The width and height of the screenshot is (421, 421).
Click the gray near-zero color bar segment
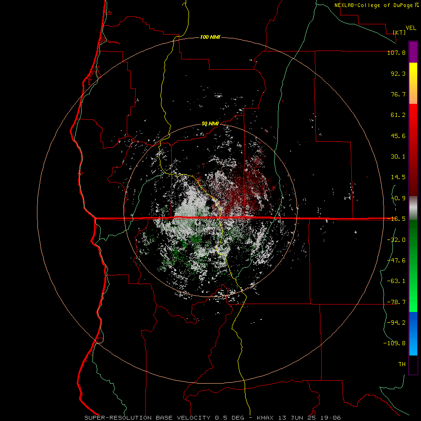coord(413,208)
